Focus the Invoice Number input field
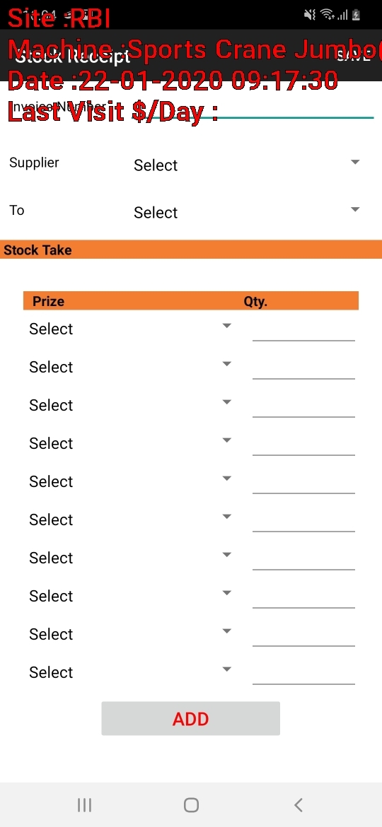 coord(253,107)
